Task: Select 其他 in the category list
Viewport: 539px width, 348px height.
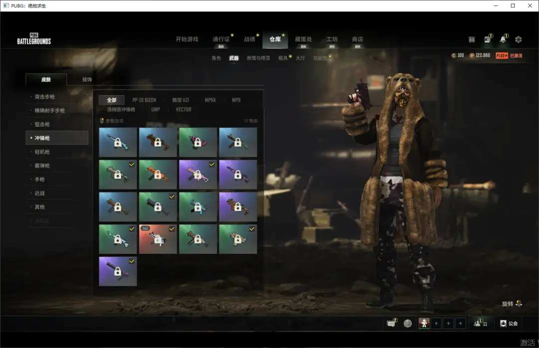Action: 57,207
